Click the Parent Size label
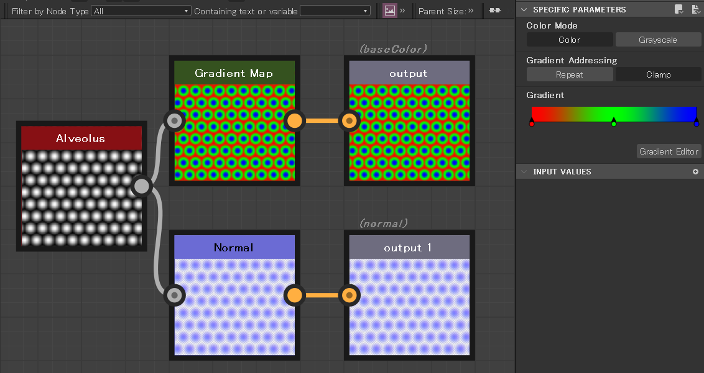This screenshot has height=373, width=704. coord(442,11)
